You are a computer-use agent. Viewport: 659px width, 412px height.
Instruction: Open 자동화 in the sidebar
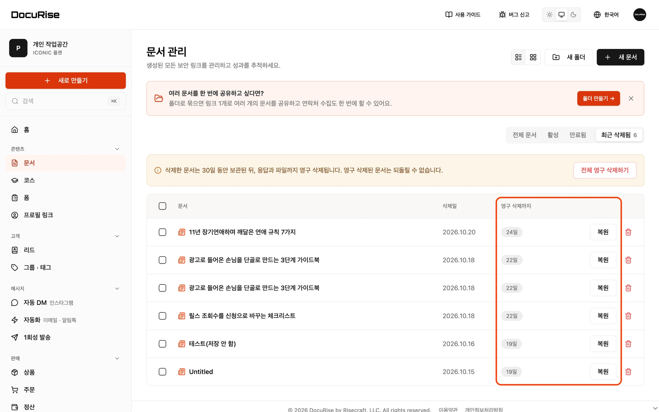pyautogui.click(x=66, y=320)
